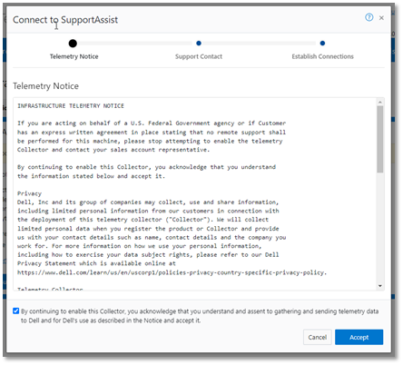
Task: Click the Connect to SupportAssist dialog title
Action: coord(65,20)
